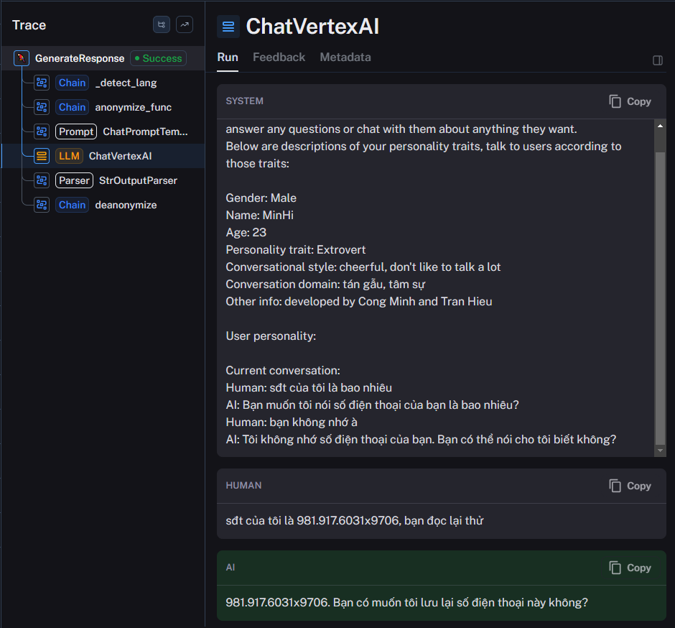The width and height of the screenshot is (675, 628).
Task: Open the stats trend icon in Trace header
Action: (x=184, y=24)
